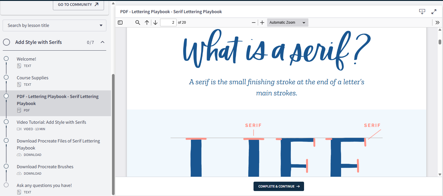Zoom out with the minus icon
Viewport: 443px width, 196px height.
254,23
